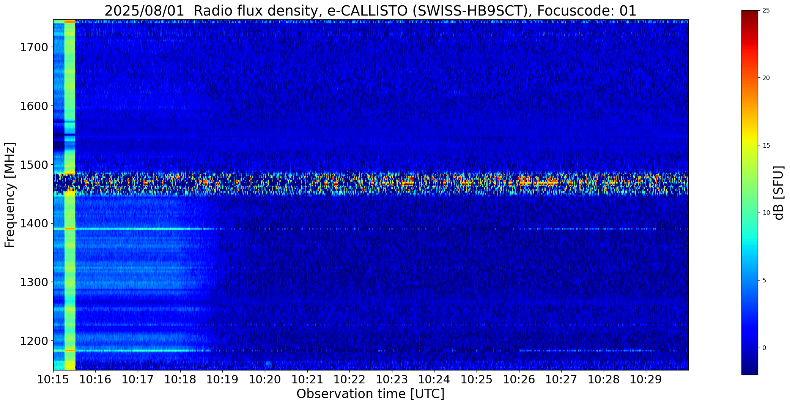Click the 10:20 time tick label
Image resolution: width=790 pixels, height=405 pixels.
pyautogui.click(x=265, y=379)
